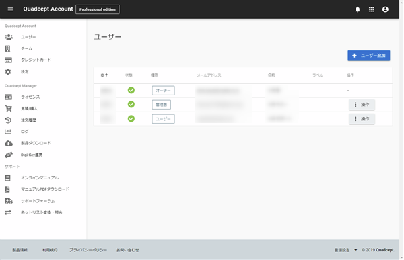This screenshot has height=260, width=404.
Task: Open the 言語設定 dropdown in footer
Action: pyautogui.click(x=346, y=250)
